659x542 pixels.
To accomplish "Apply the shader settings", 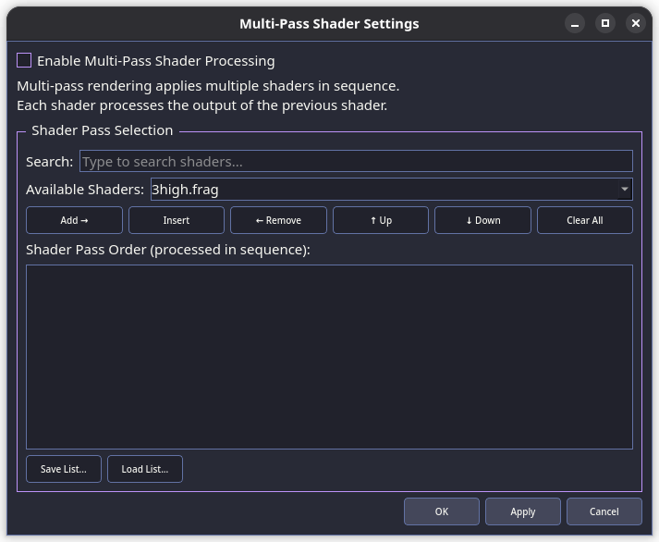I will point(523,511).
